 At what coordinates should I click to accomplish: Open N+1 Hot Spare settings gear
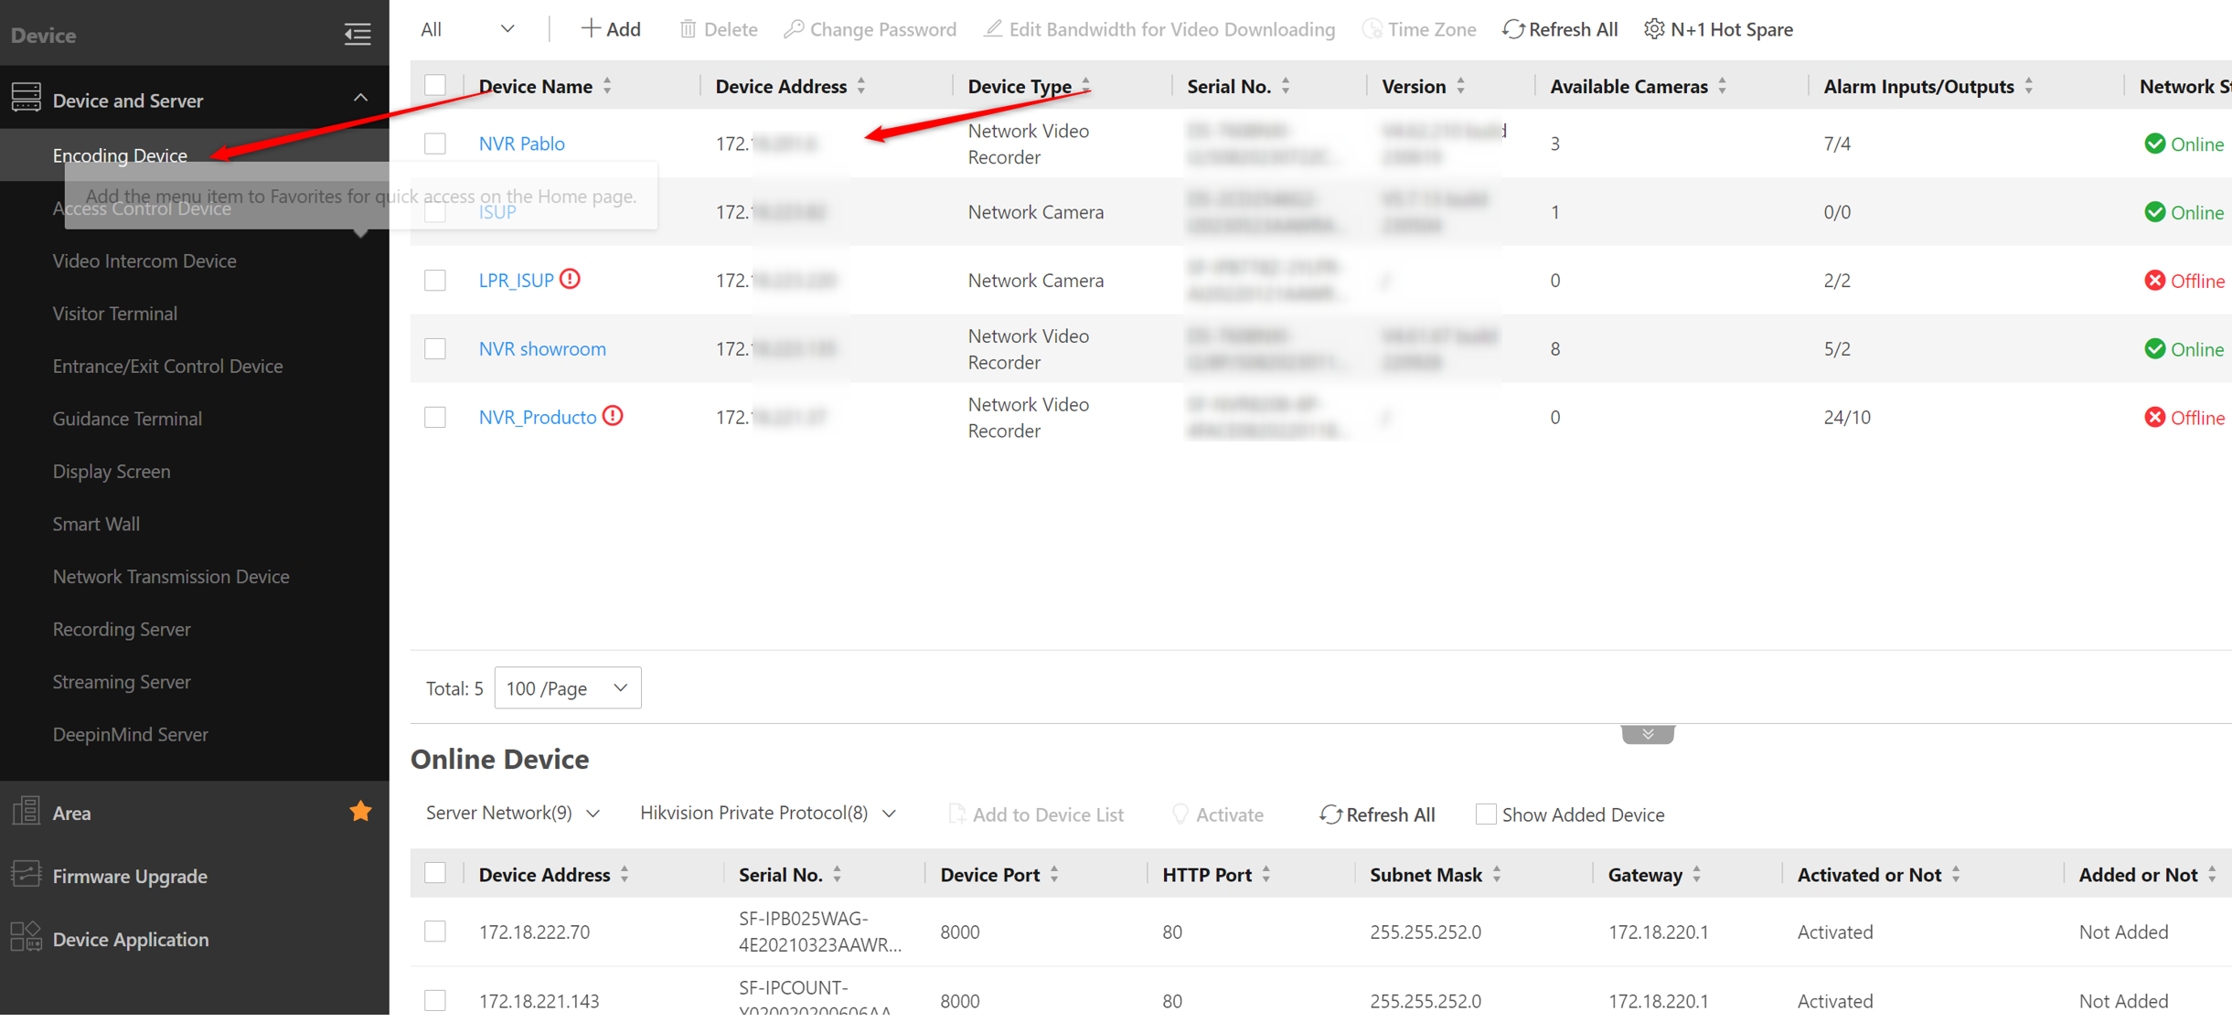tap(1653, 29)
